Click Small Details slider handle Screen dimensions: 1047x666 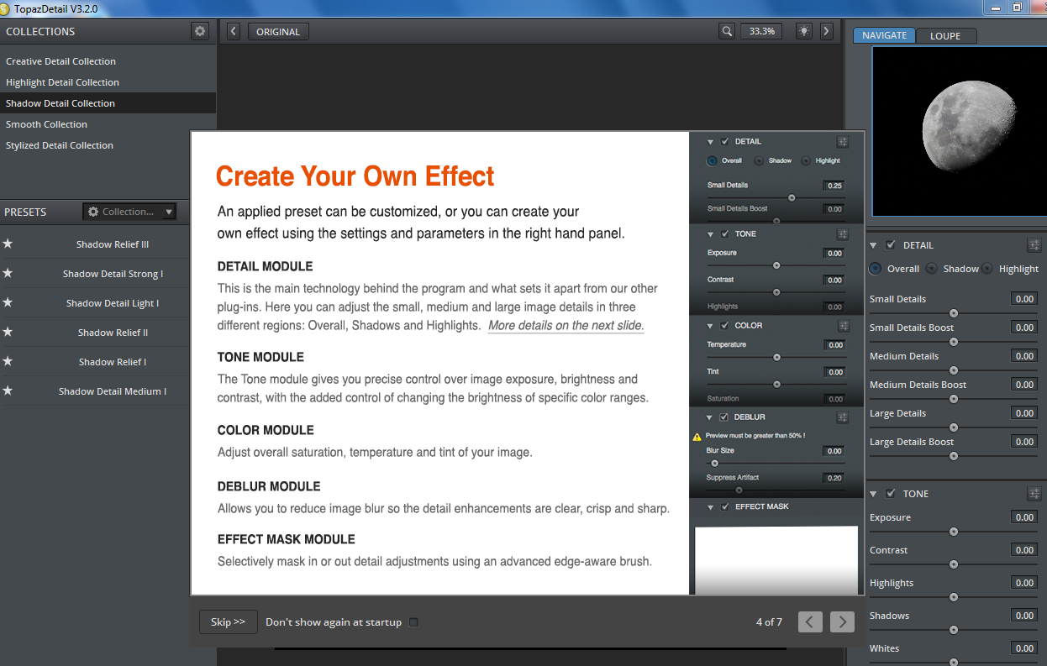953,313
